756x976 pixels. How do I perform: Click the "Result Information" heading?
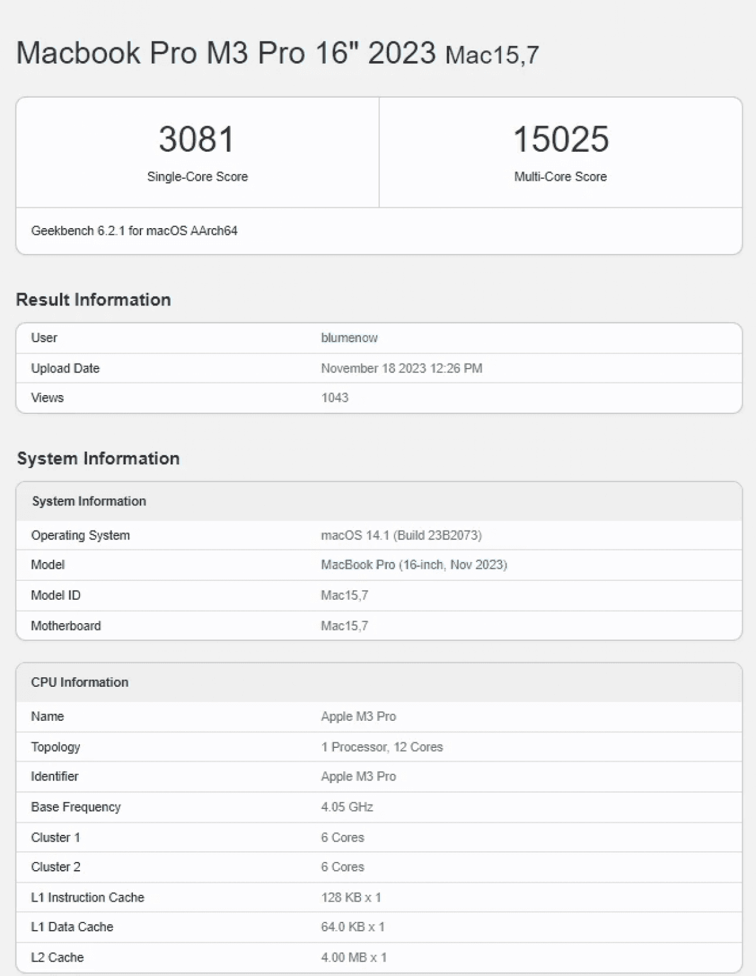click(x=93, y=299)
